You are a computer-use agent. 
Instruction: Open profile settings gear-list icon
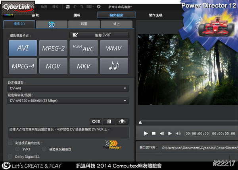(96, 121)
